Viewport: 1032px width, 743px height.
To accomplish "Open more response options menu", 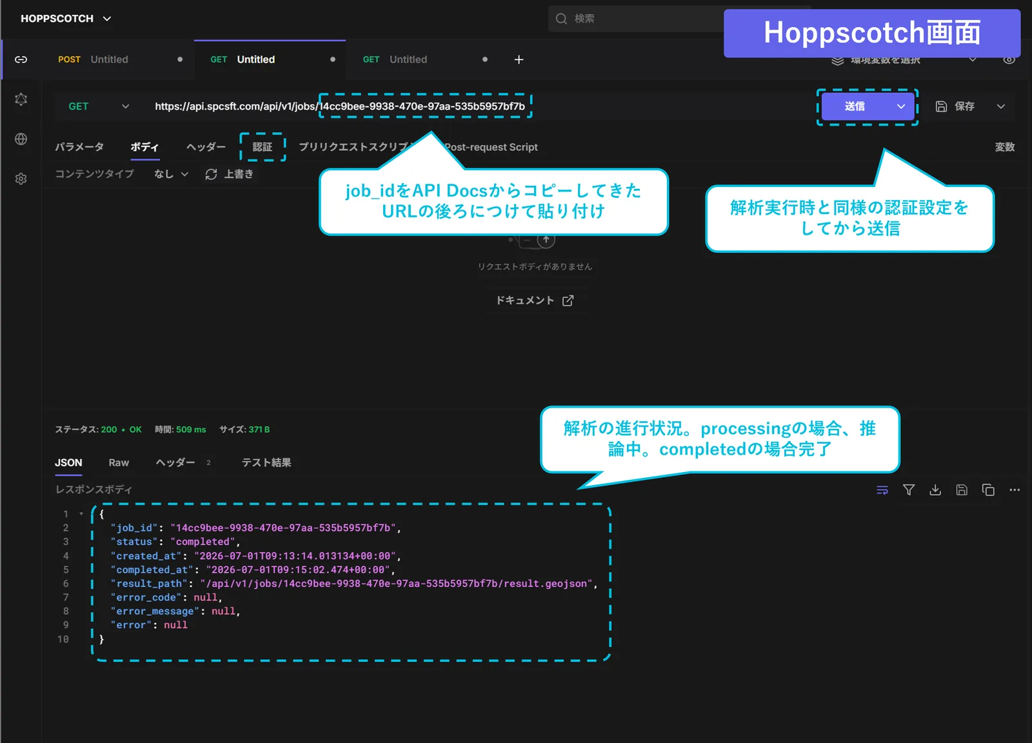I will coord(1015,490).
